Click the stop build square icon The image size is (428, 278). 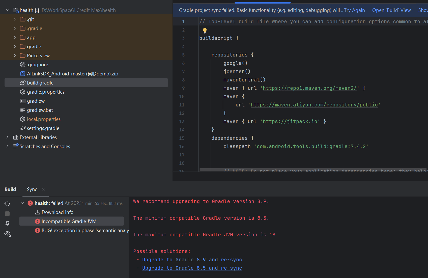click(x=7, y=214)
